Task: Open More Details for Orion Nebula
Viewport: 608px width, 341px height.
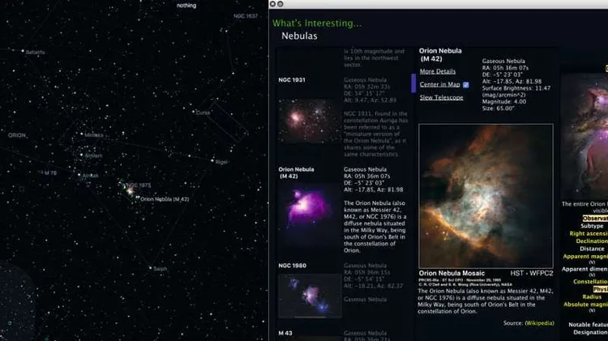Action: [437, 71]
